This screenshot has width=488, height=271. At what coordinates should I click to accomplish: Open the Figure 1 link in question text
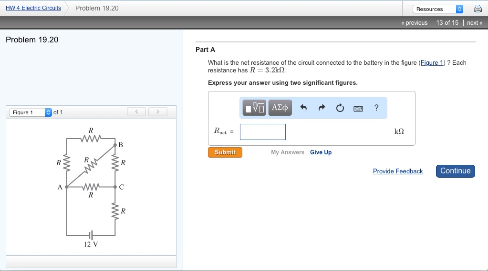pyautogui.click(x=432, y=63)
